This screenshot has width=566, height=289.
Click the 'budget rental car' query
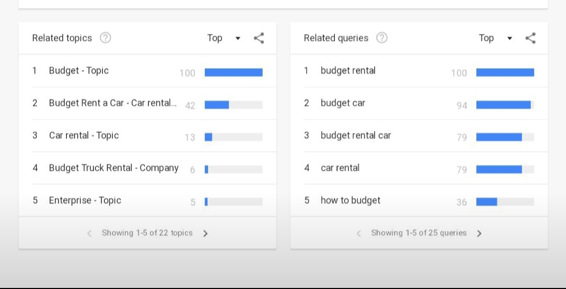pos(356,136)
